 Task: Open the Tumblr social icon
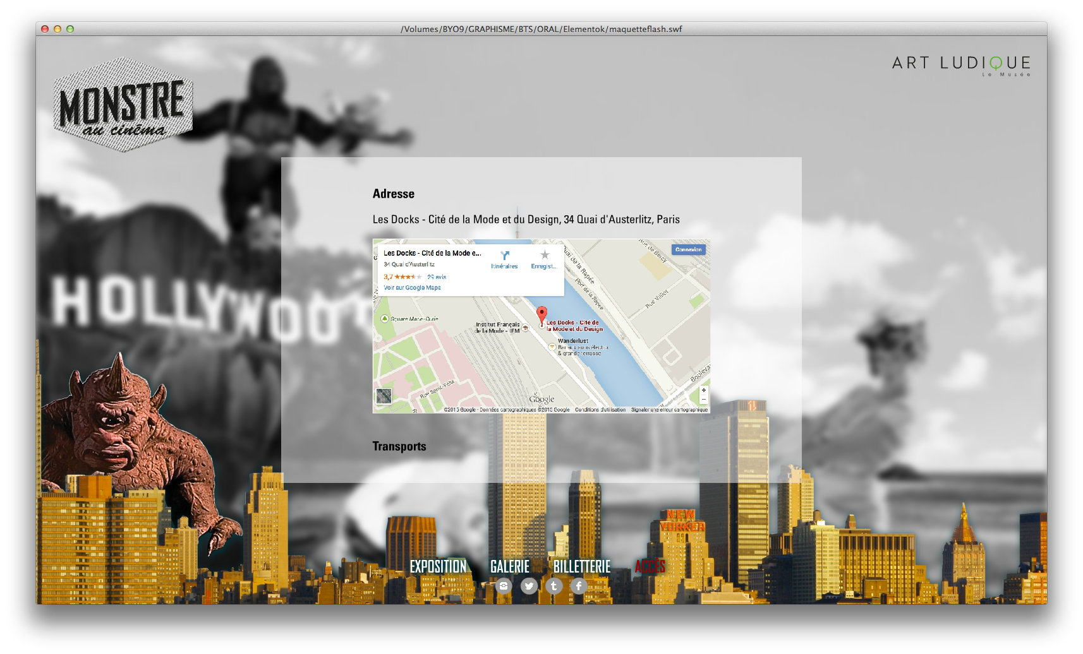click(x=554, y=586)
